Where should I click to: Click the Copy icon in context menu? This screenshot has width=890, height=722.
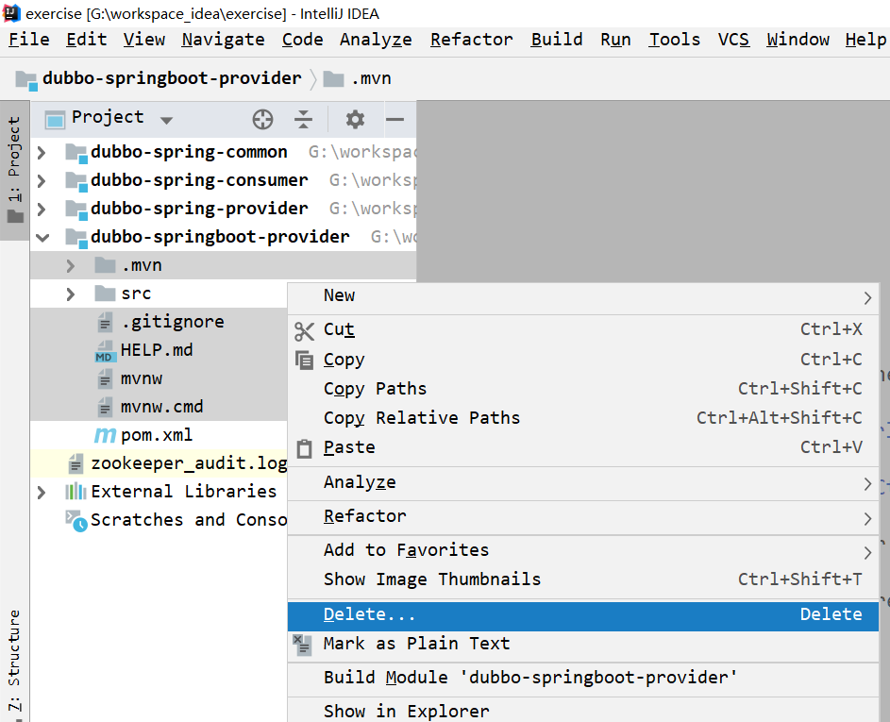(x=304, y=360)
